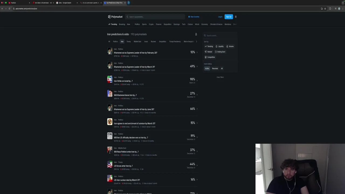The image size is (345, 194).
Task: Click the Search polymarkets field
Action: click(155, 17)
